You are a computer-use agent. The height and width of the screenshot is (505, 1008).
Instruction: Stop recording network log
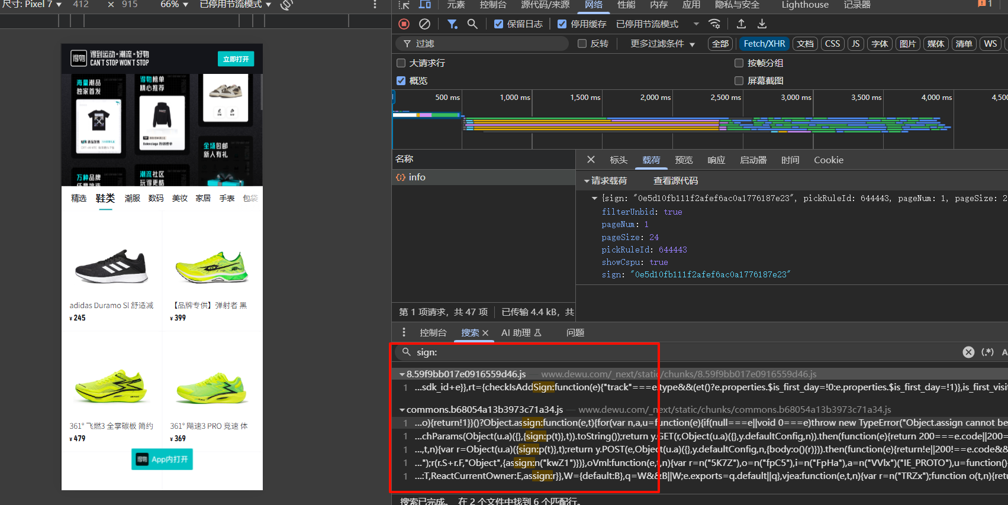click(404, 24)
